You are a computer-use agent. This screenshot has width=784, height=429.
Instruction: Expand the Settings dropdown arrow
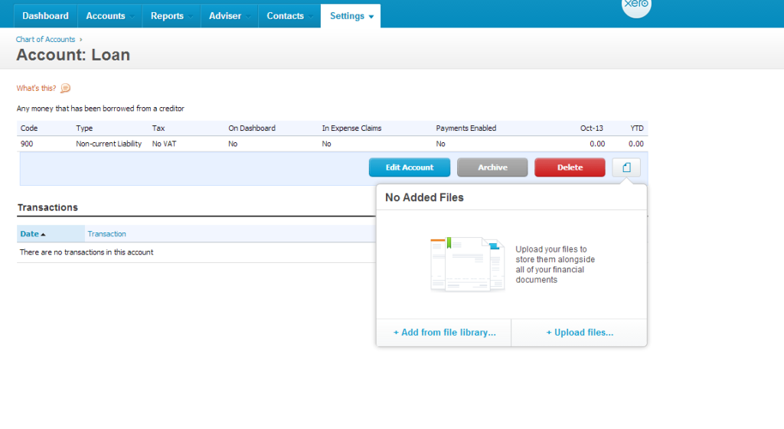tap(371, 17)
